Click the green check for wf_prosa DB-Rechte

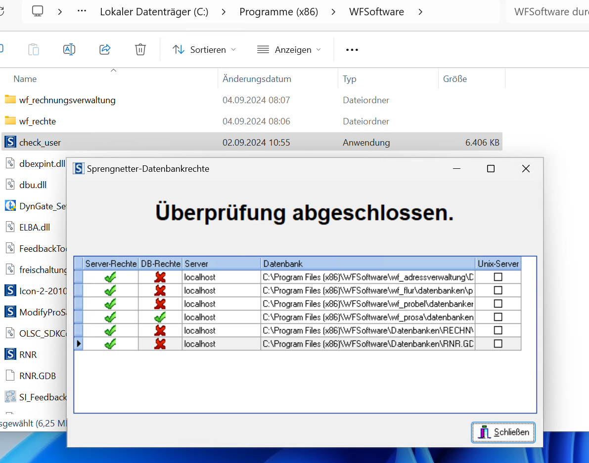pyautogui.click(x=160, y=317)
